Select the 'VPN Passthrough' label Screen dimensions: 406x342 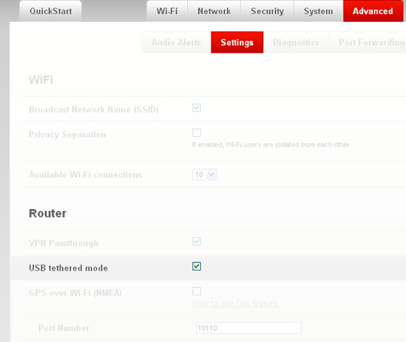[64, 243]
